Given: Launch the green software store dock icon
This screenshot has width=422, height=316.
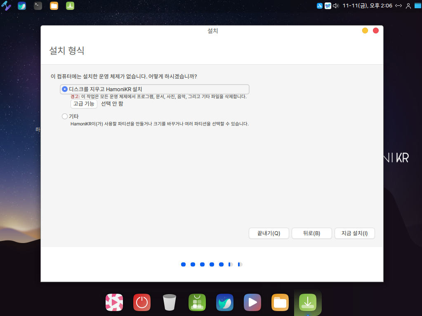Looking at the screenshot, I should point(197,302).
